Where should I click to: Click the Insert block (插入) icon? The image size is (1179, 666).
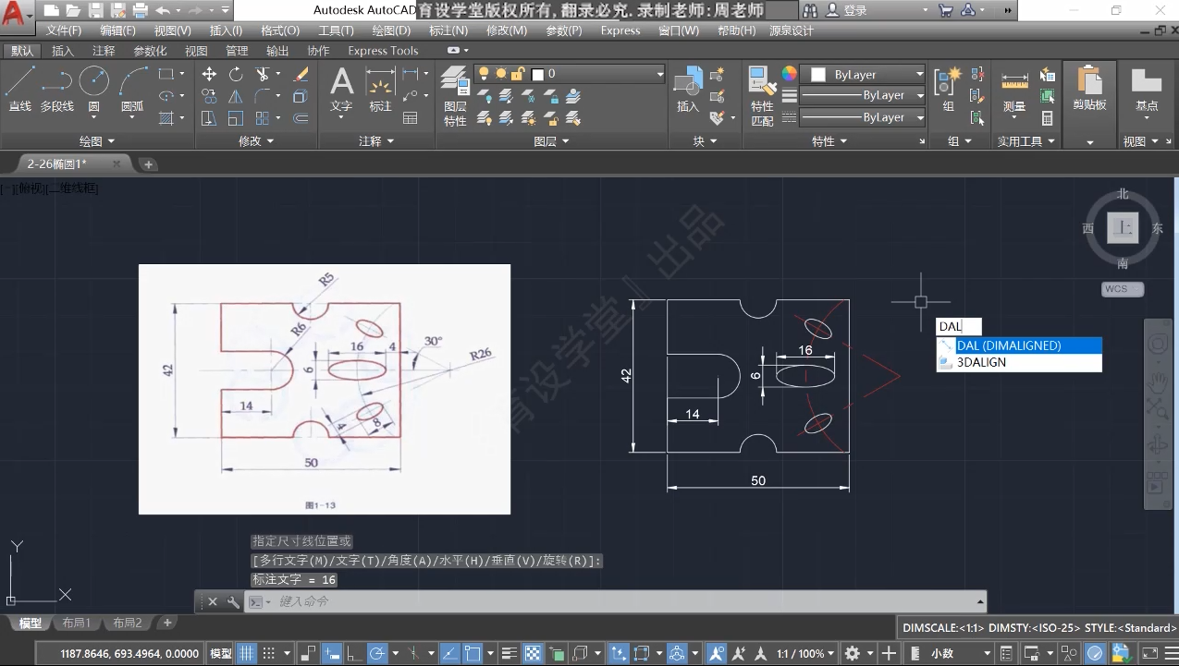688,89
